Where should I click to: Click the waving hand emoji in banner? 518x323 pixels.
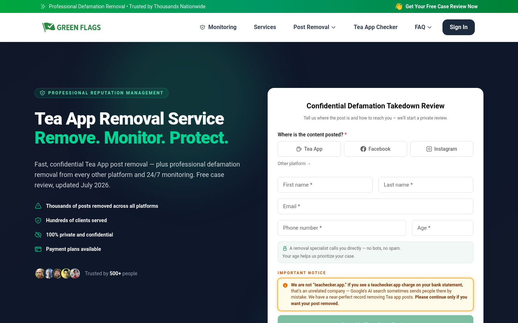[399, 6]
